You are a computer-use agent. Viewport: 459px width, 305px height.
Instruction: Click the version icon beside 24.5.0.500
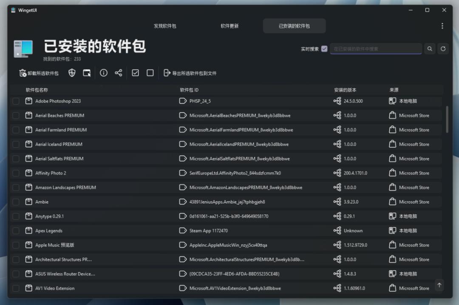(x=337, y=101)
